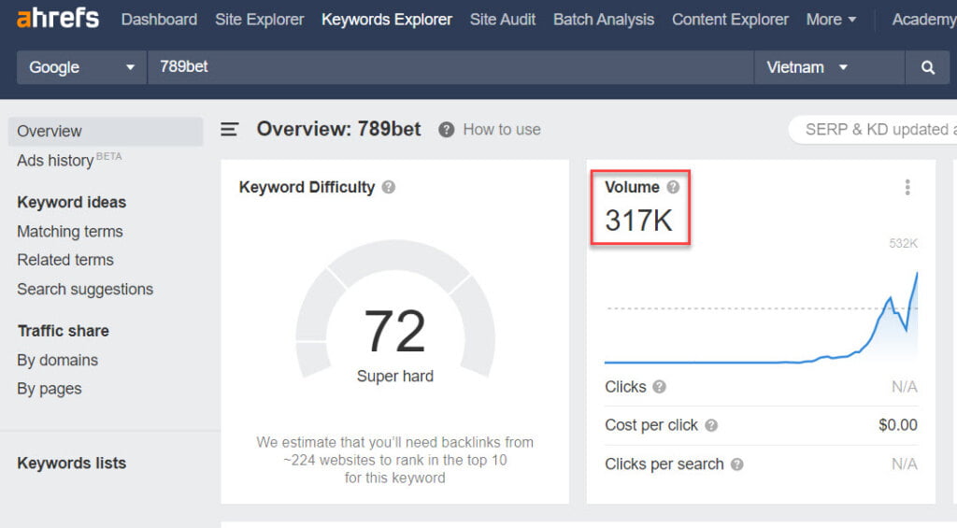Click the keyword input field containing 789bet
The width and height of the screenshot is (957, 528).
pos(449,67)
